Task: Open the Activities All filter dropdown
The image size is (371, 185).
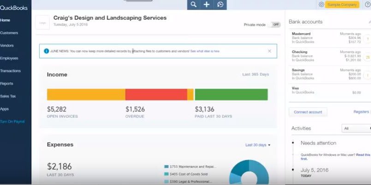Action: click(x=355, y=128)
